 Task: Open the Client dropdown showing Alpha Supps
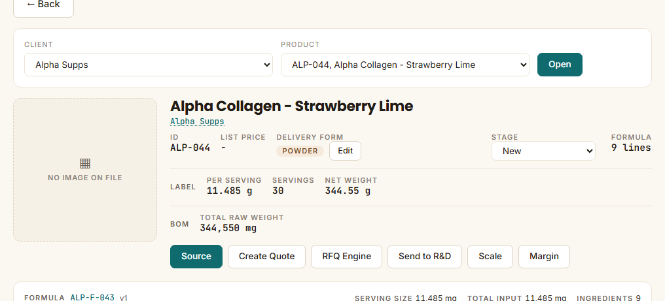coord(149,65)
